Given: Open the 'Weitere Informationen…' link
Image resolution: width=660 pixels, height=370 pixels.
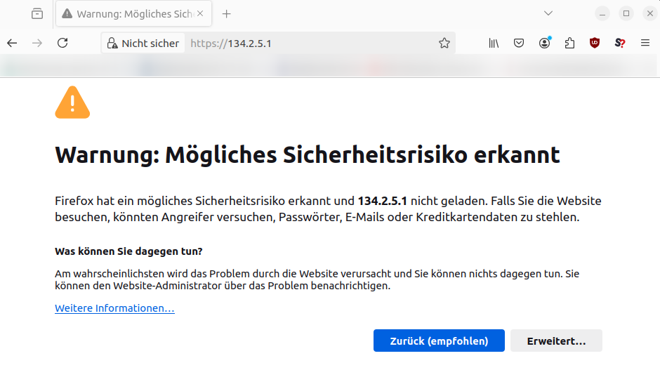Looking at the screenshot, I should 114,308.
